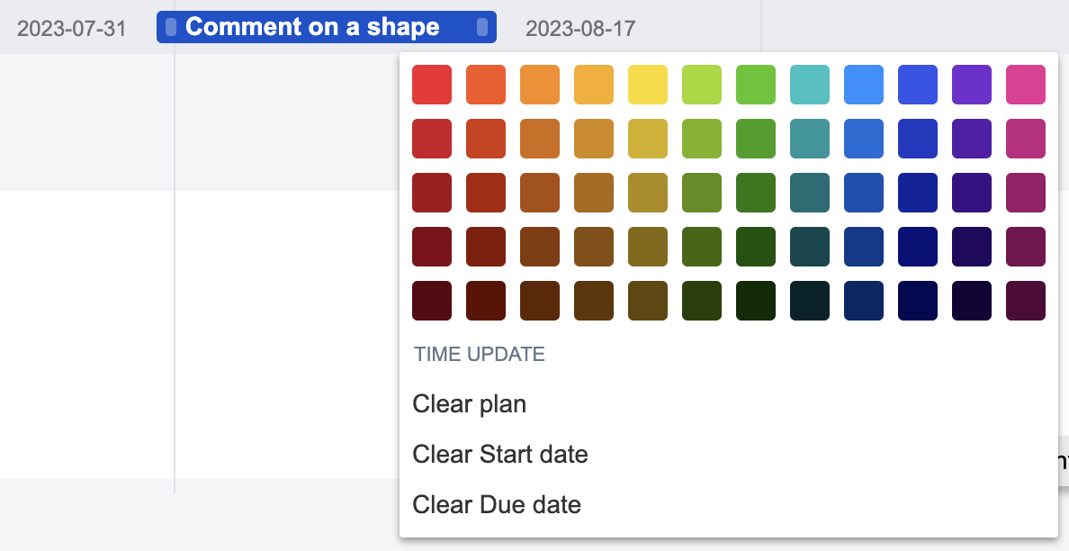The image size is (1069, 551).
Task: Click the 2023-07-31 start date label
Action: point(72,29)
